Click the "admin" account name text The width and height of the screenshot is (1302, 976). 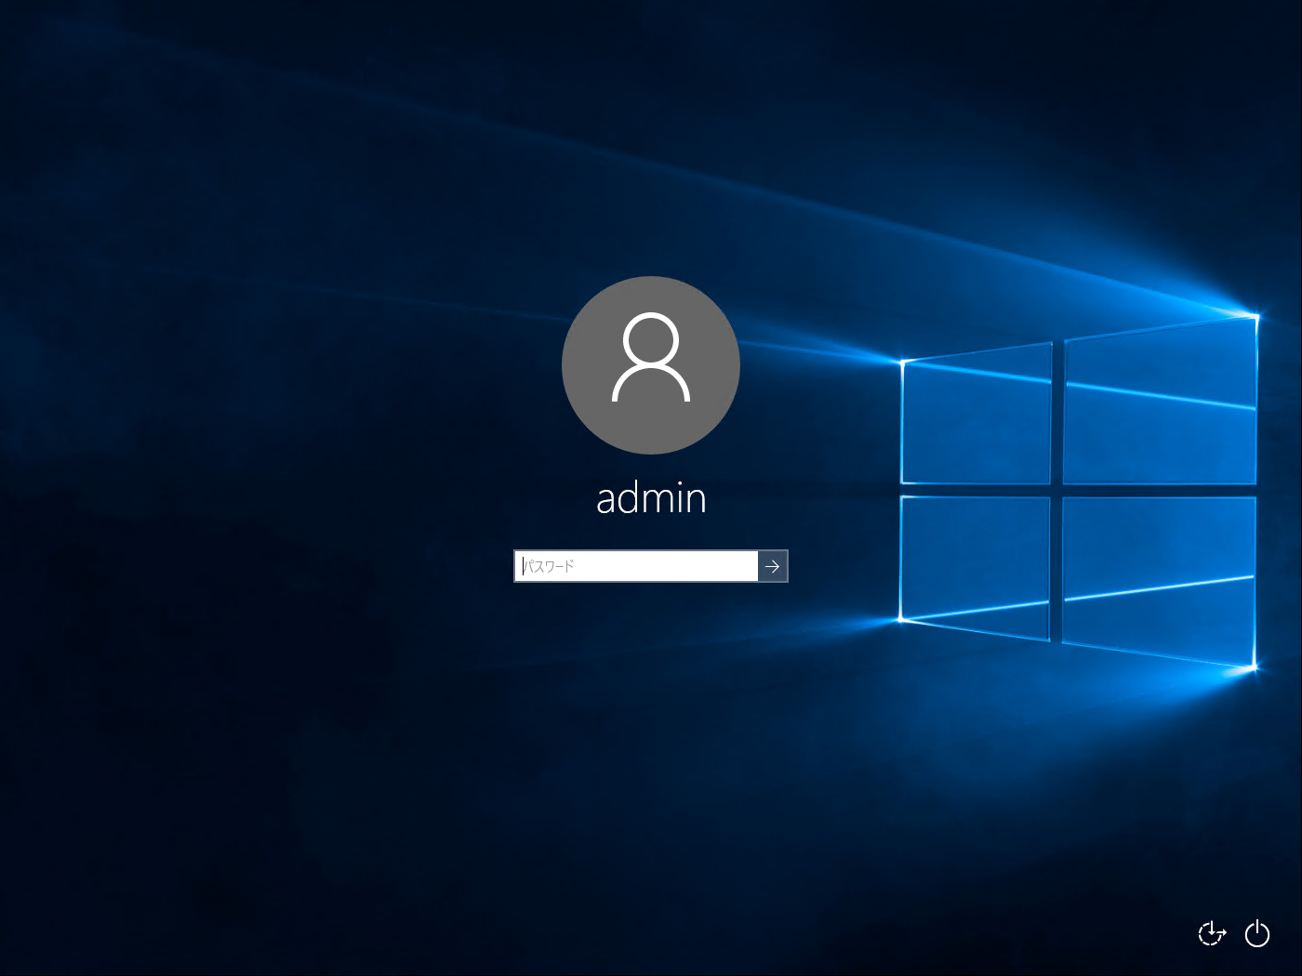tap(651, 498)
